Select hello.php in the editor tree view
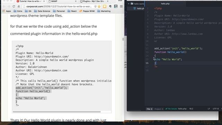Viewport: 222px width, 125px height. click(139, 8)
